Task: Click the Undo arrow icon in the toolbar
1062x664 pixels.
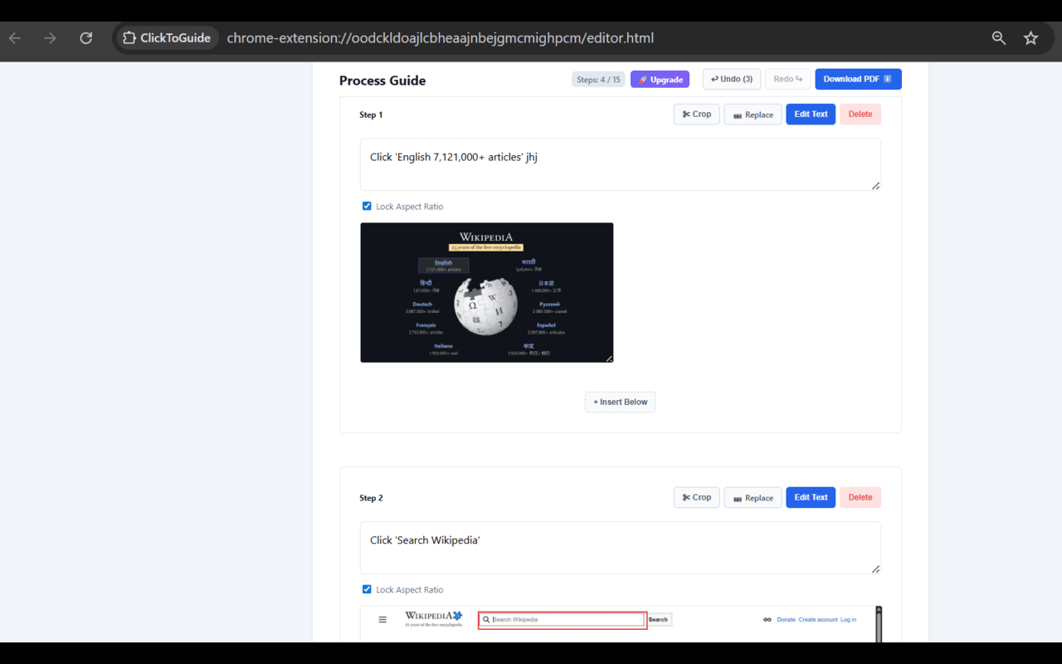Action: pos(714,78)
